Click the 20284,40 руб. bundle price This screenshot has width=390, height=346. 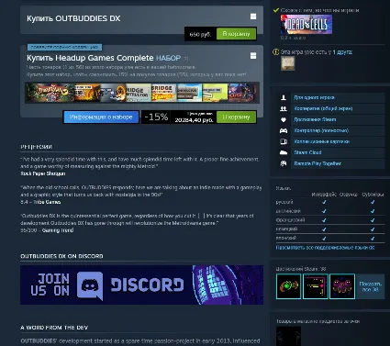[194, 120]
